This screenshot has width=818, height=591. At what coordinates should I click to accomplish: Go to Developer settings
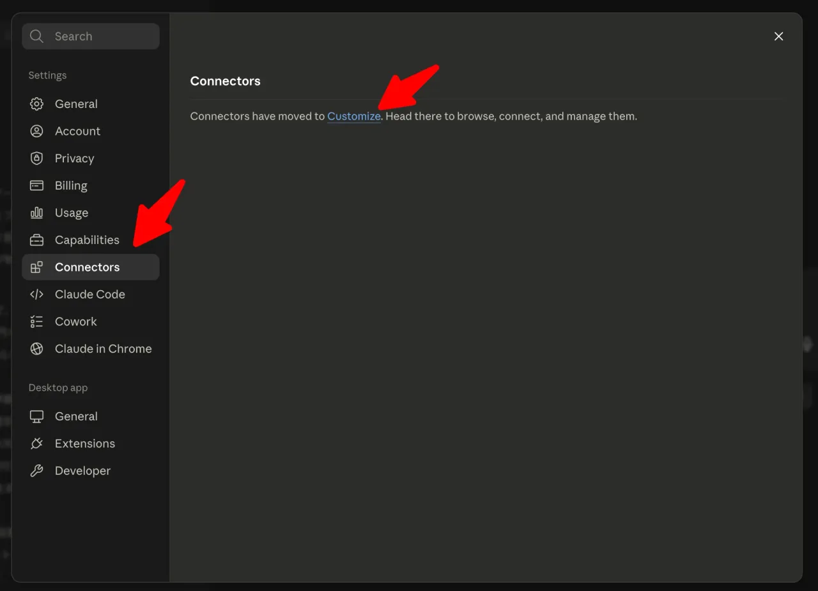[x=91, y=471]
